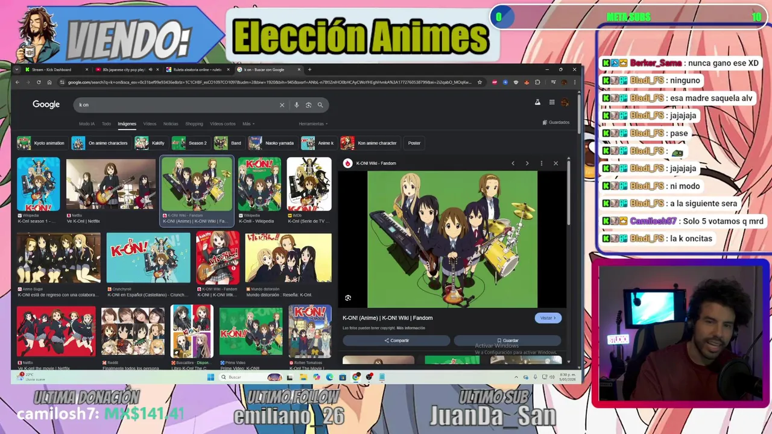Open browser home page icon
This screenshot has height=434, width=772.
pyautogui.click(x=49, y=82)
